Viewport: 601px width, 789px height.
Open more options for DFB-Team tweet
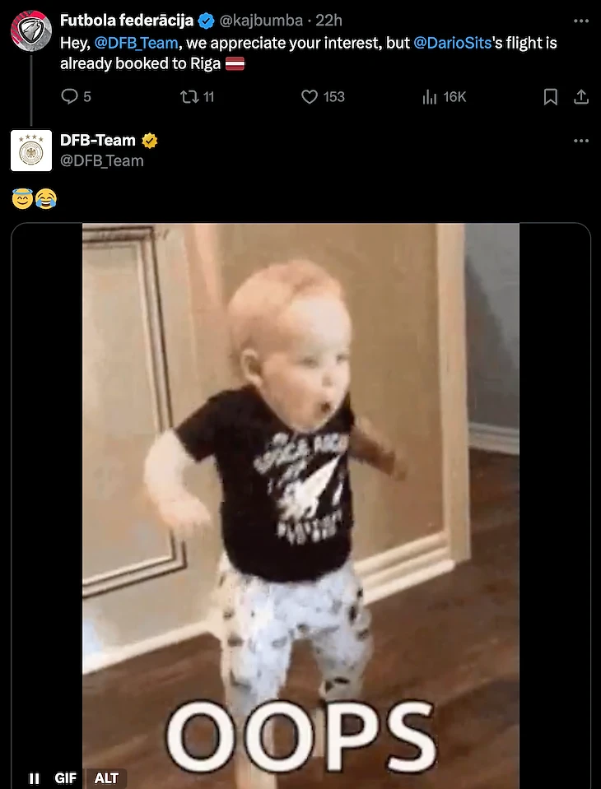pyautogui.click(x=581, y=141)
